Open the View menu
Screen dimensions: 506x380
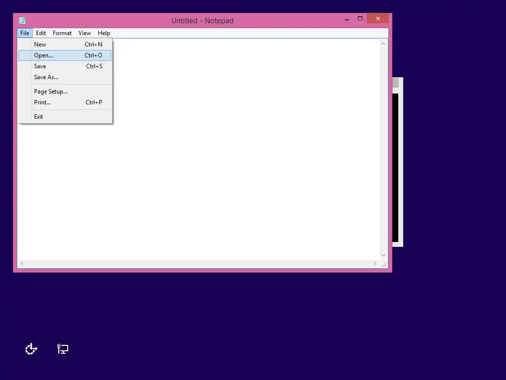(84, 33)
